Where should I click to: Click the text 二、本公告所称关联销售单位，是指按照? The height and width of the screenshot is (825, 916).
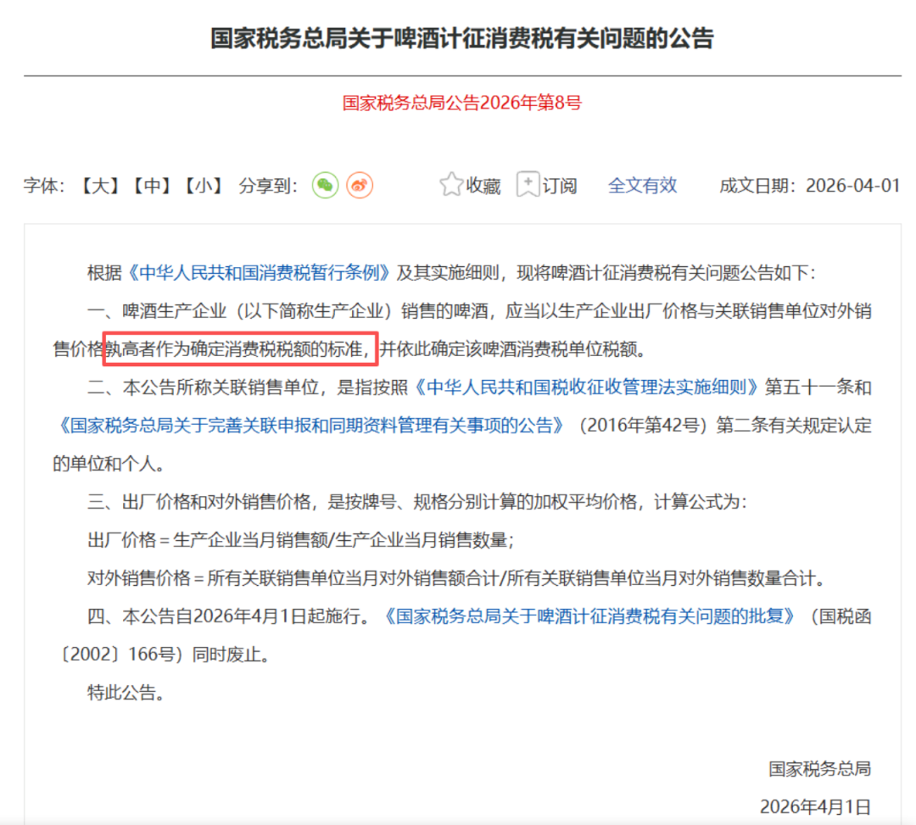click(x=248, y=387)
